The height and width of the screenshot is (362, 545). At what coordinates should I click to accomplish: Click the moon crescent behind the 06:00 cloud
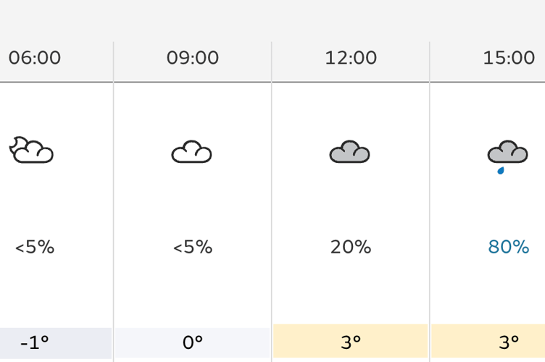[x=17, y=143]
